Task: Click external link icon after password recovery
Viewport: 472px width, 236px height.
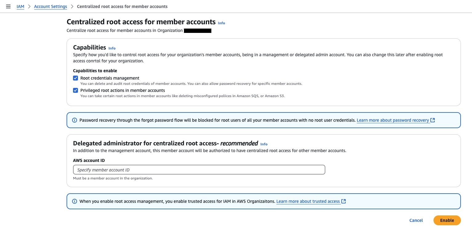Action: (433, 120)
